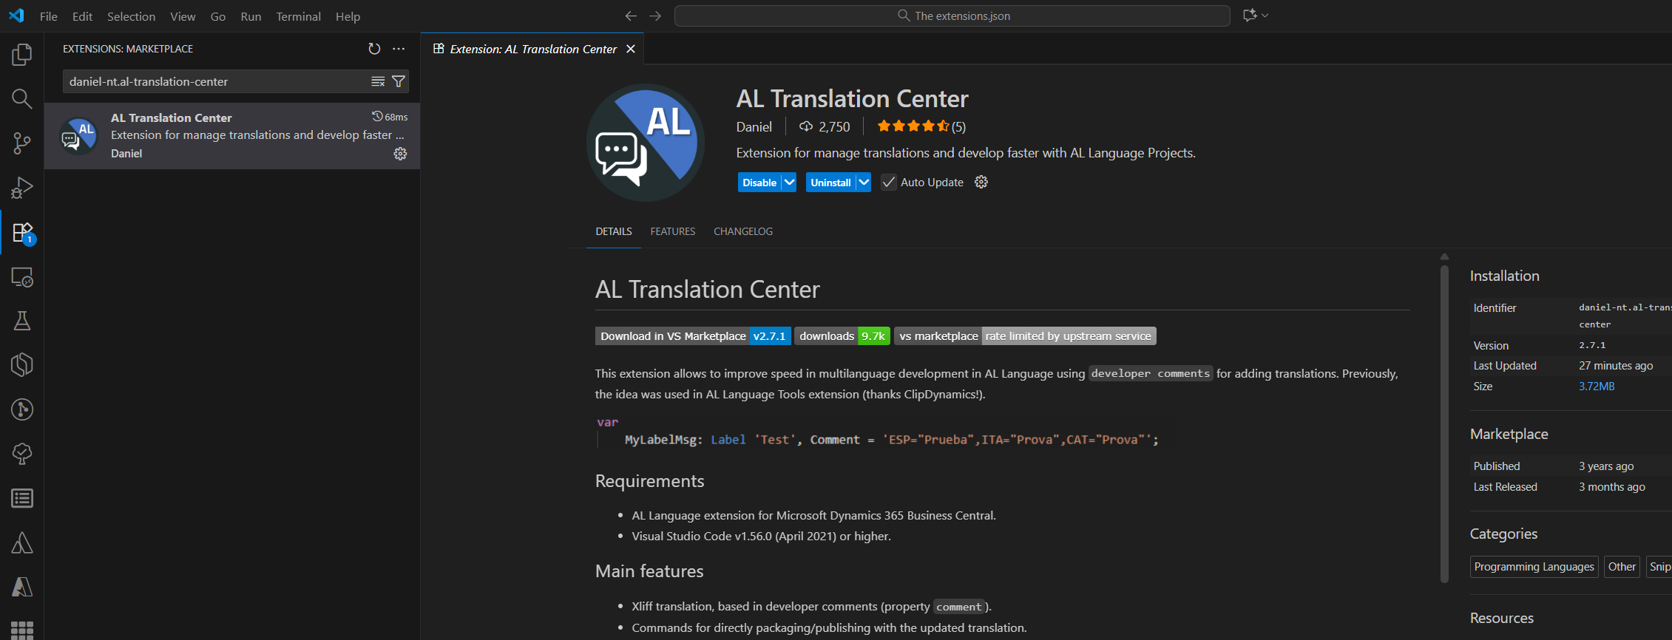Expand the Disable button dropdown arrow

click(789, 182)
